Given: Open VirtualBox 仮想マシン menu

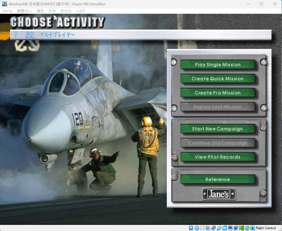Looking at the screenshot, I should click(24, 11).
